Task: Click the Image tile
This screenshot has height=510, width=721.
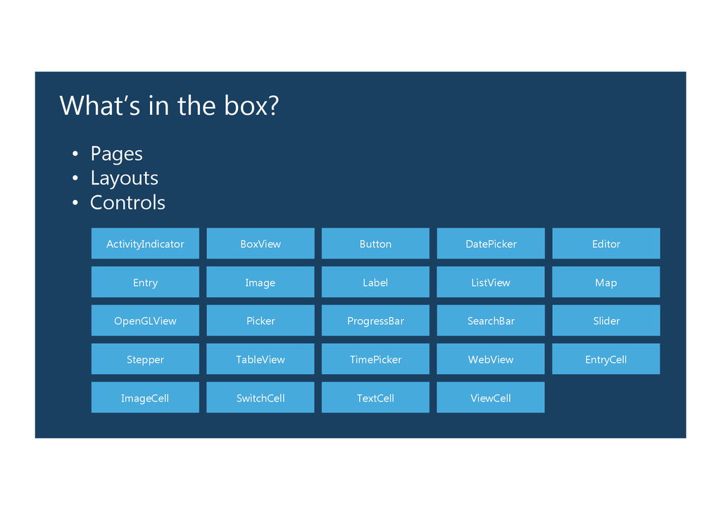Action: pyautogui.click(x=261, y=282)
